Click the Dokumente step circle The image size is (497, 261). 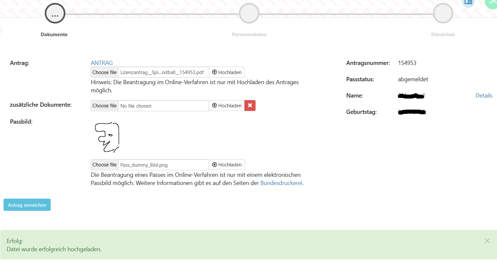pos(55,14)
